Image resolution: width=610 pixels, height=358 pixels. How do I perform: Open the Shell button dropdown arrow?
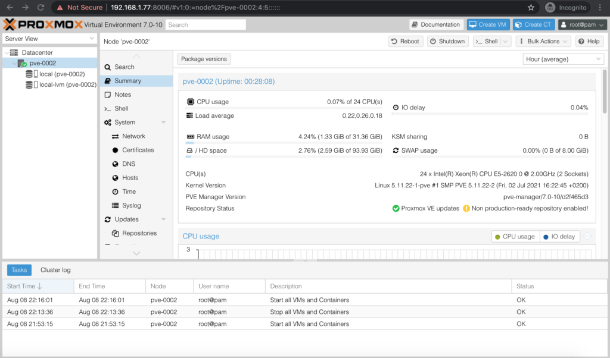[505, 42]
